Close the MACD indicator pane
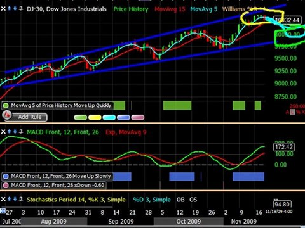305x228 pixels. pyautogui.click(x=3, y=132)
